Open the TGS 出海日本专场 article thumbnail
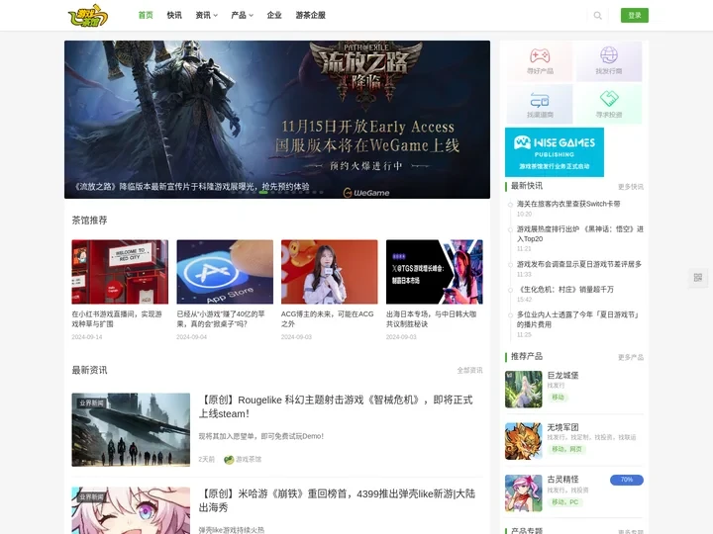This screenshot has height=534, width=713. (x=435, y=272)
